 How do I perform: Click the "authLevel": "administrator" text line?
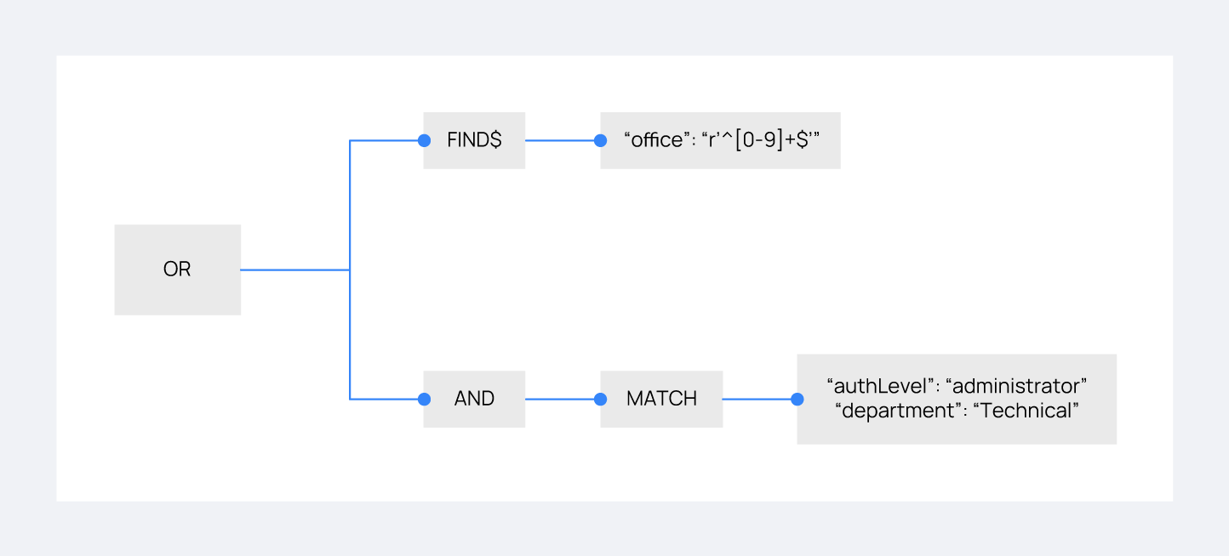pos(957,386)
